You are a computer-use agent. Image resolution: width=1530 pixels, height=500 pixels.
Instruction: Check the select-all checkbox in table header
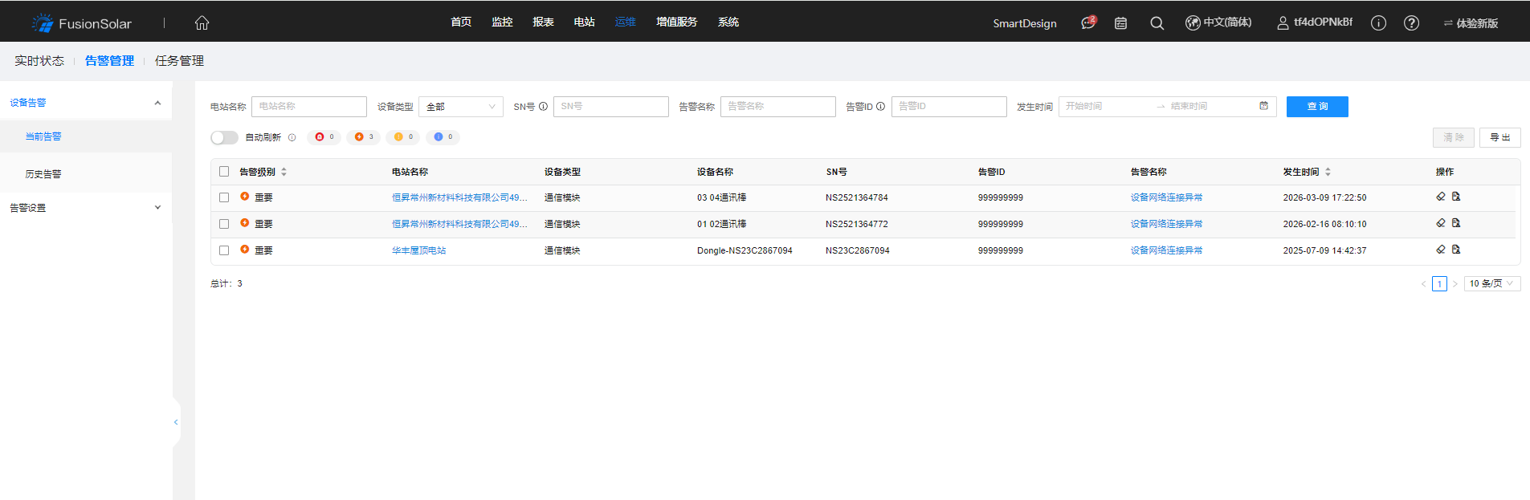point(224,172)
